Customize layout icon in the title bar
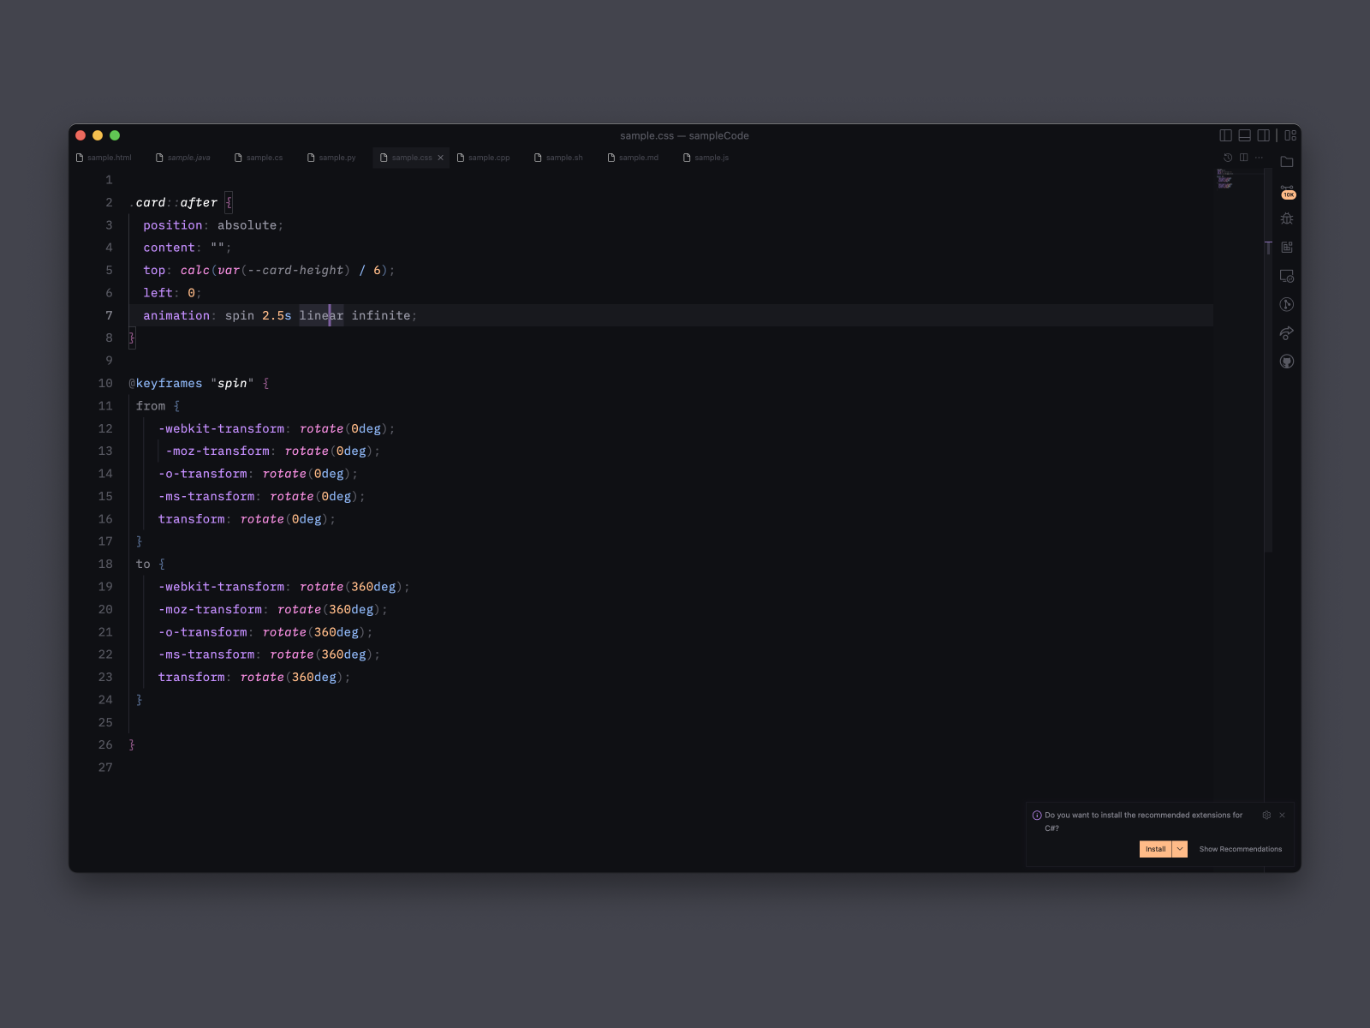 click(x=1290, y=135)
